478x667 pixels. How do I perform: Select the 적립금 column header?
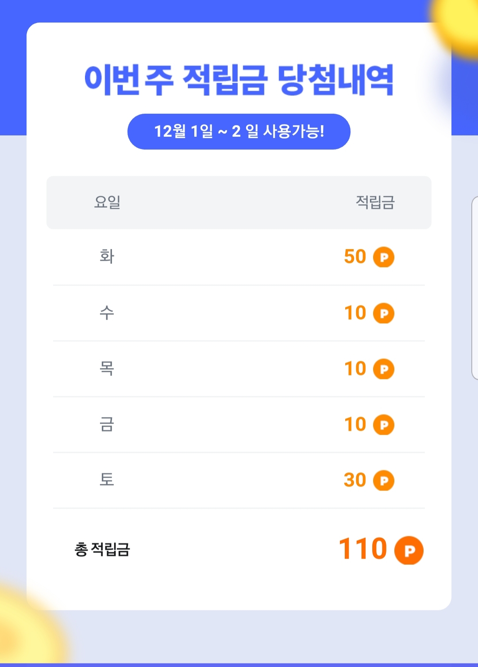click(x=375, y=202)
